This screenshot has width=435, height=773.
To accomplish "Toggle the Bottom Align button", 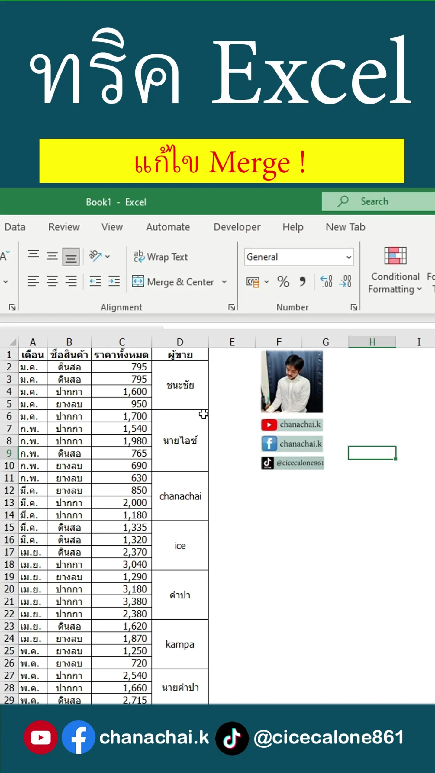I will point(71,257).
